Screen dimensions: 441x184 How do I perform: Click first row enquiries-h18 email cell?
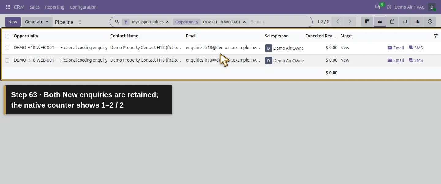coord(223,48)
